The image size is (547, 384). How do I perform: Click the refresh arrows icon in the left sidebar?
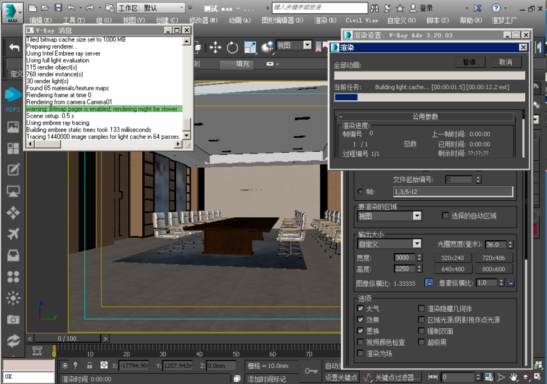click(13, 341)
